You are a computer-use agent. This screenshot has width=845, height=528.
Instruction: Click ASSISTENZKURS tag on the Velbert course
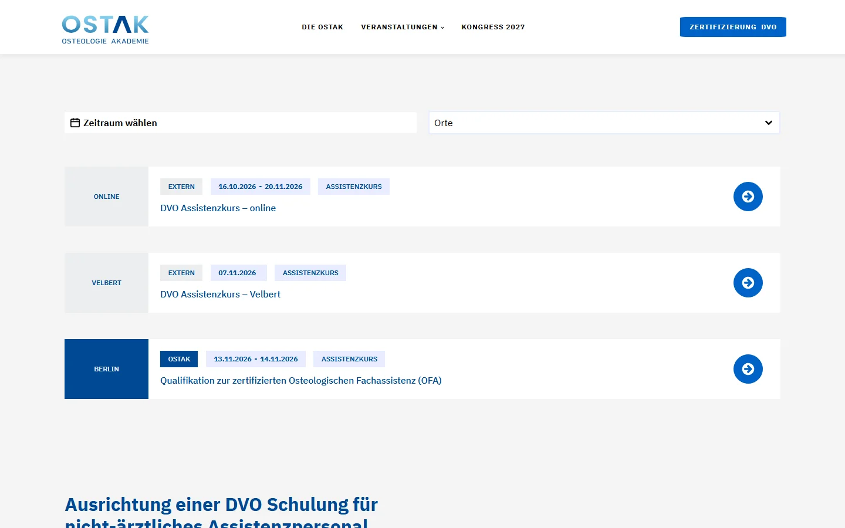310,273
